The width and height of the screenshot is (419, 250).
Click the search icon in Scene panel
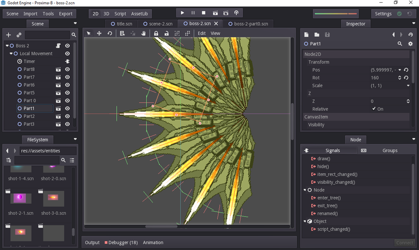pos(74,35)
